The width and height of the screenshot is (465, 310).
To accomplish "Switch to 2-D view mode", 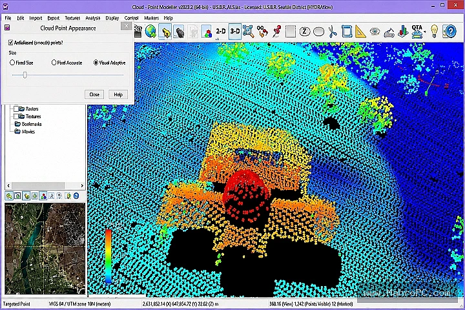I will 221,31.
